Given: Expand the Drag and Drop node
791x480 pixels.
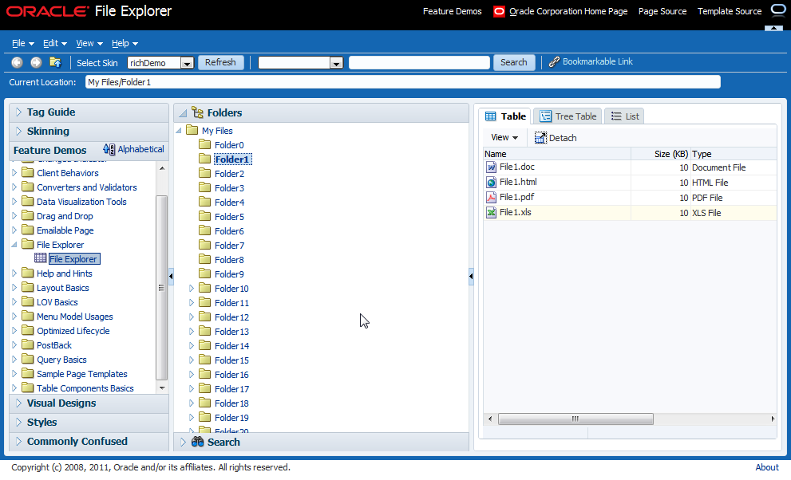Looking at the screenshot, I should pyautogui.click(x=14, y=215).
